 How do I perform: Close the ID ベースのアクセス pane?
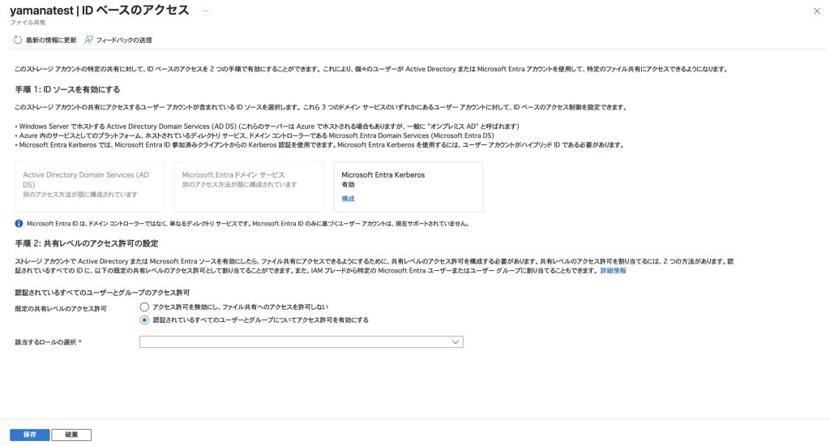pos(815,11)
